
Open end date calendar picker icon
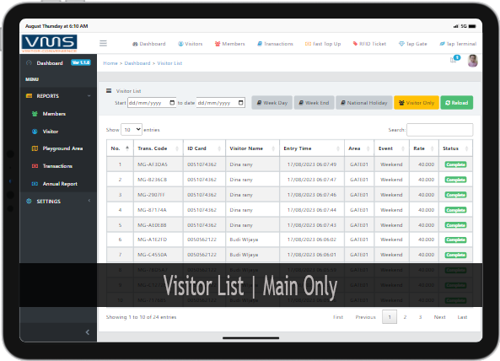click(x=241, y=103)
